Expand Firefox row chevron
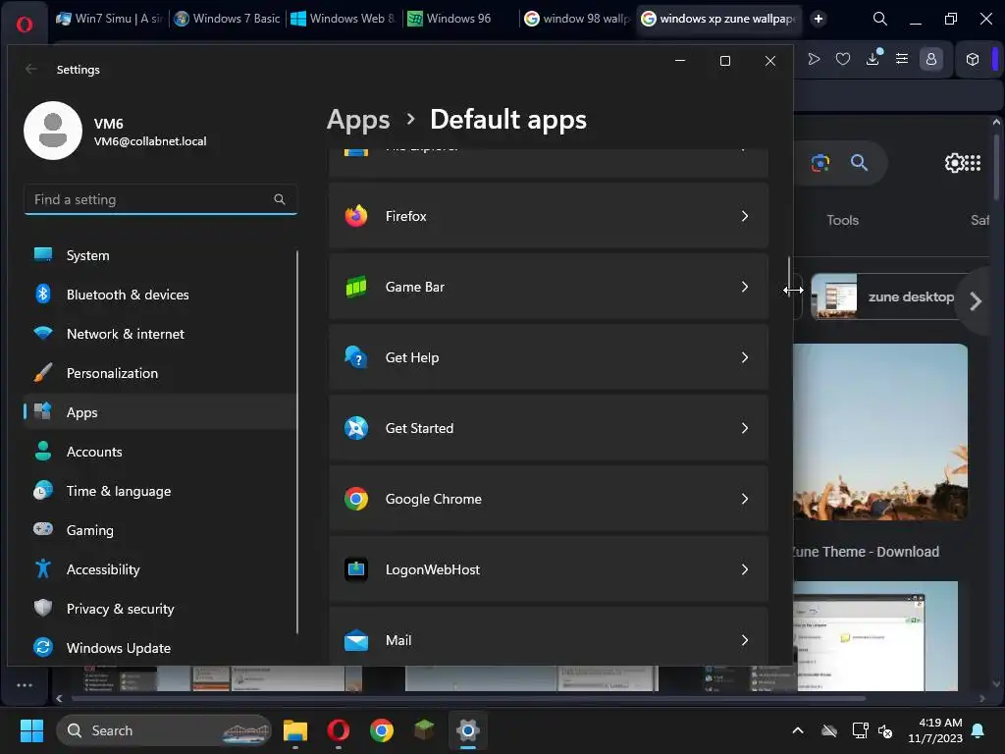Screen dimensions: 1005x754 pos(744,216)
